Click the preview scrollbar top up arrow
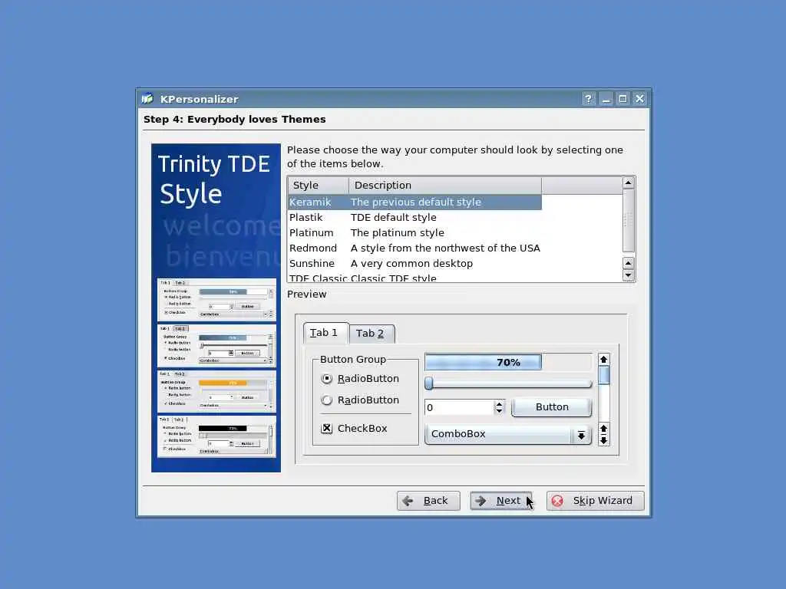Image resolution: width=786 pixels, height=589 pixels. click(603, 360)
